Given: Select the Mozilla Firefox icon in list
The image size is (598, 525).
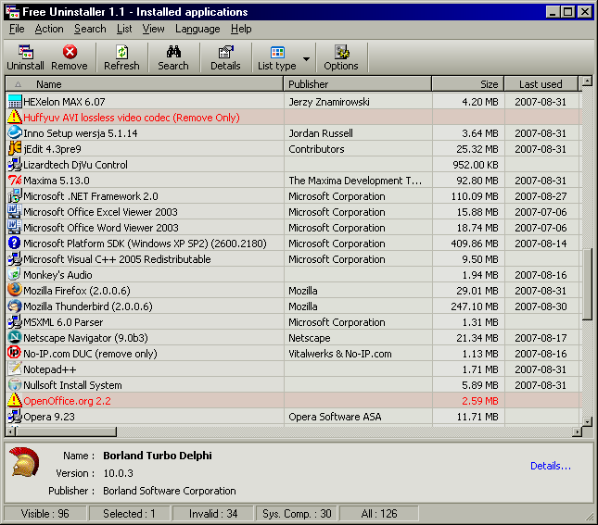Looking at the screenshot, I should [14, 291].
